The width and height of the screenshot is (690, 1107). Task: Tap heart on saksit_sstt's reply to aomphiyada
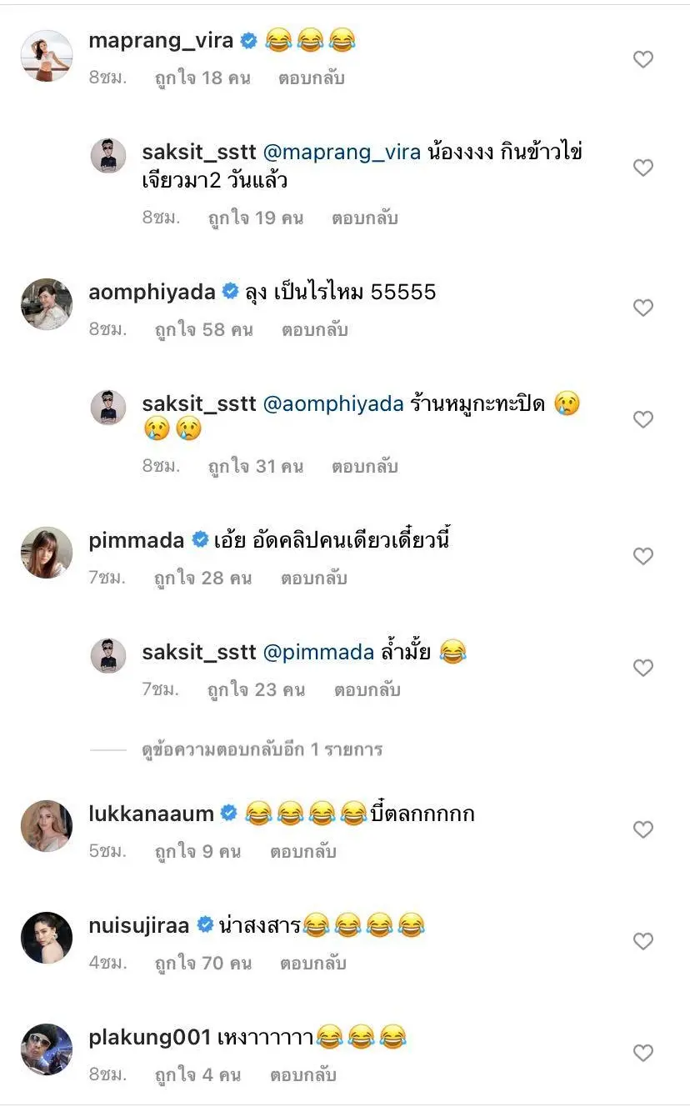click(642, 419)
